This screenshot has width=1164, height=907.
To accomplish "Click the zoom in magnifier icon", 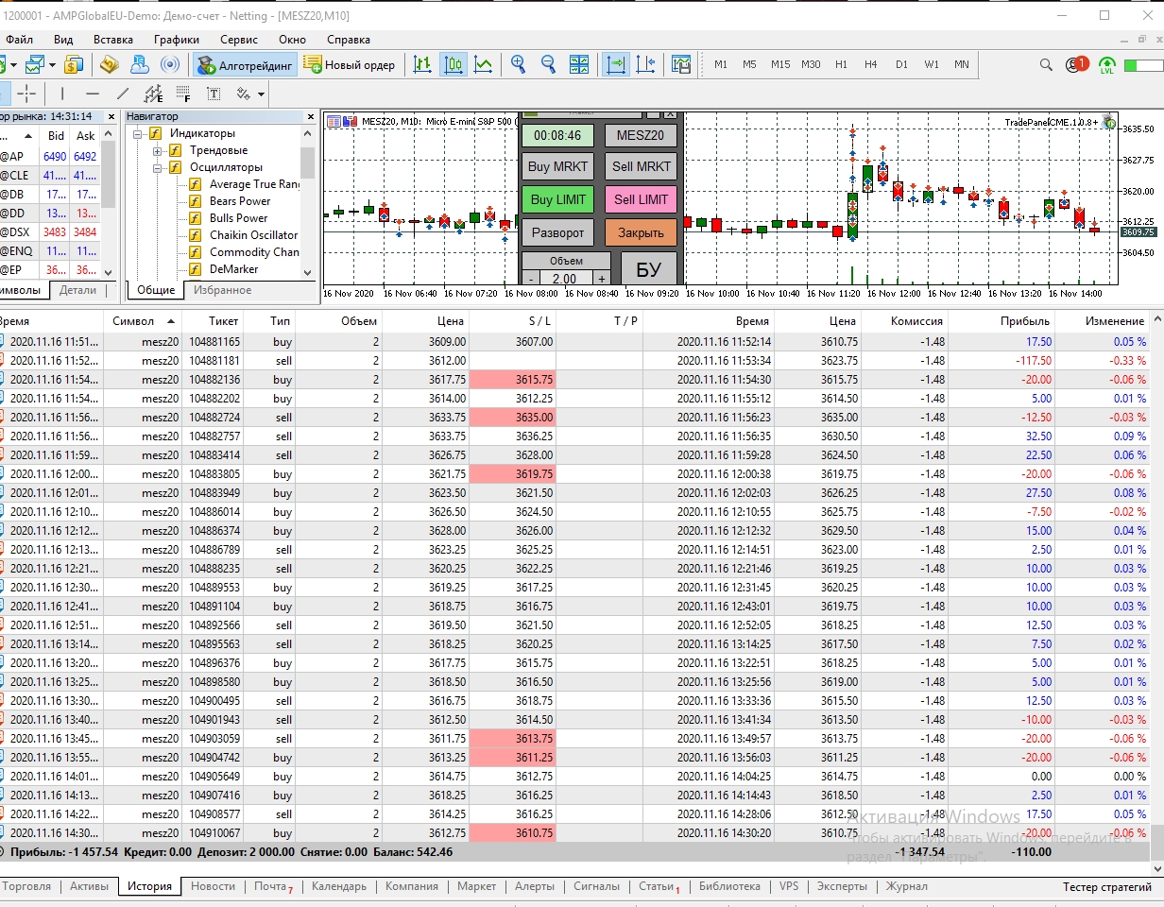I will click(x=518, y=64).
